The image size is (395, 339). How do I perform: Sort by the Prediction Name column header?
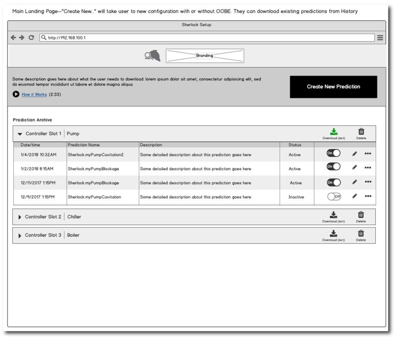[84, 145]
